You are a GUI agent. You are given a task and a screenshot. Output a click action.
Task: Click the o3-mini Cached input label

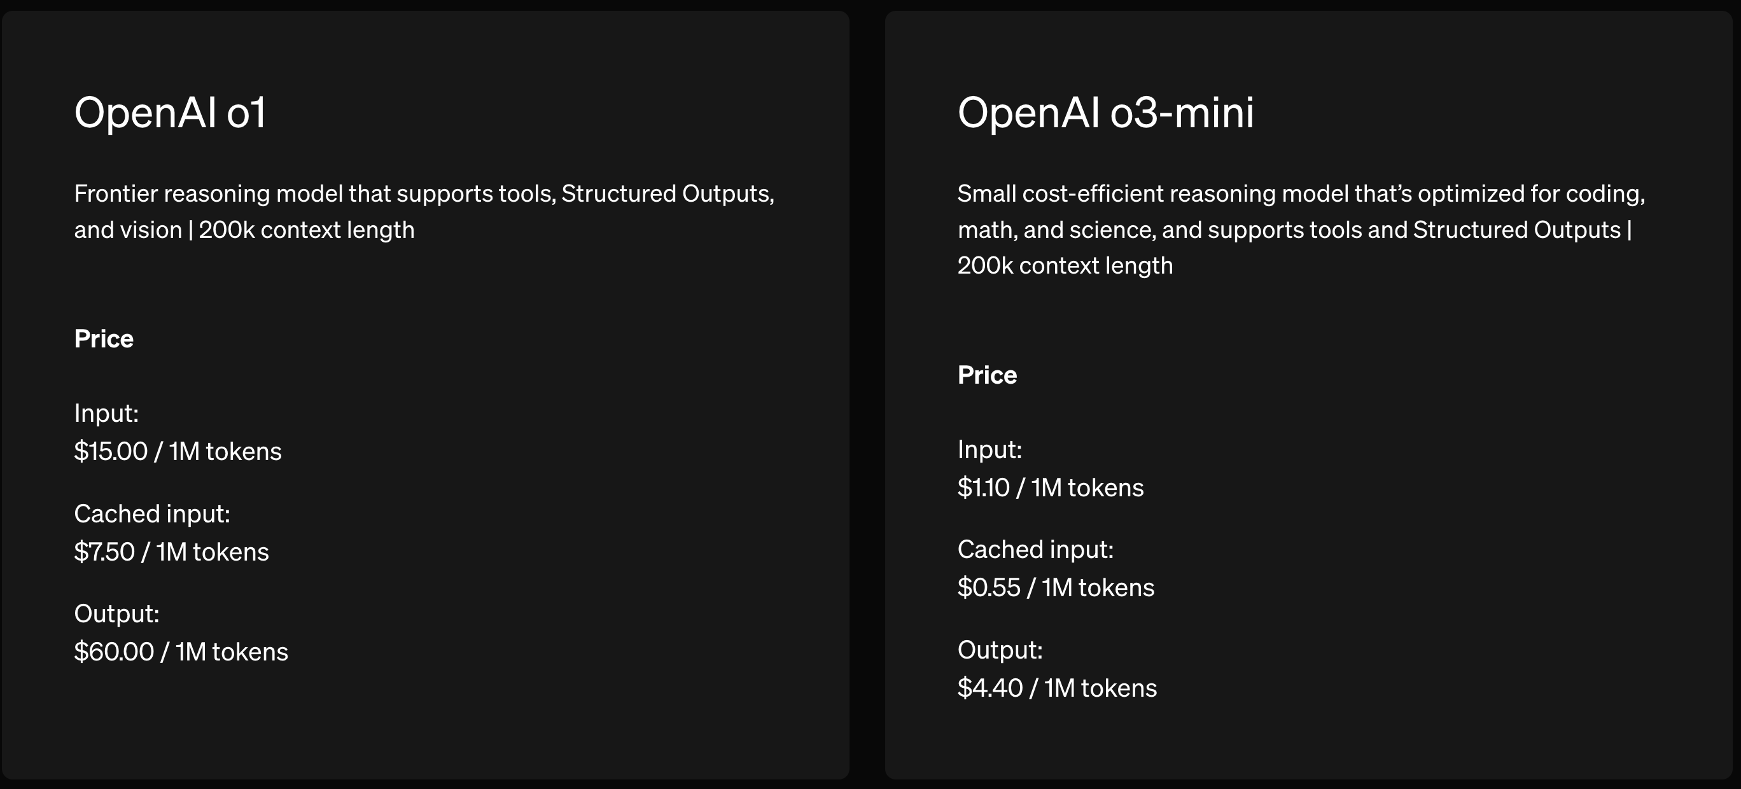coord(1035,550)
